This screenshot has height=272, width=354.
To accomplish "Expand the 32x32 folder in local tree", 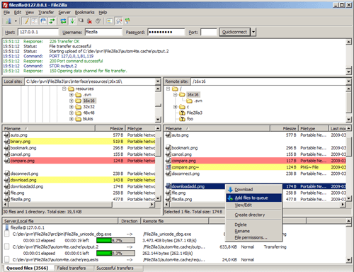I will [72, 107].
